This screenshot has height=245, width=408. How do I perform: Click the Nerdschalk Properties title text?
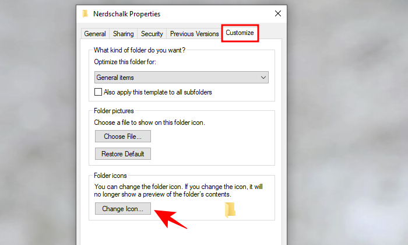126,14
